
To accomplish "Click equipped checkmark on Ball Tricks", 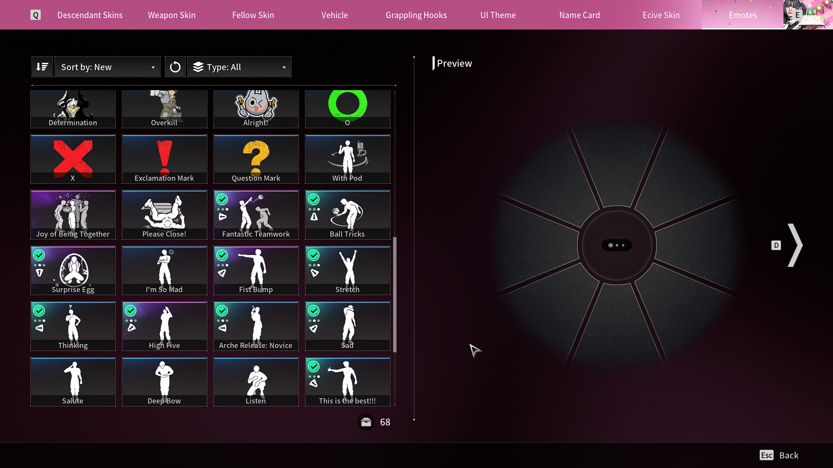I will coord(314,199).
